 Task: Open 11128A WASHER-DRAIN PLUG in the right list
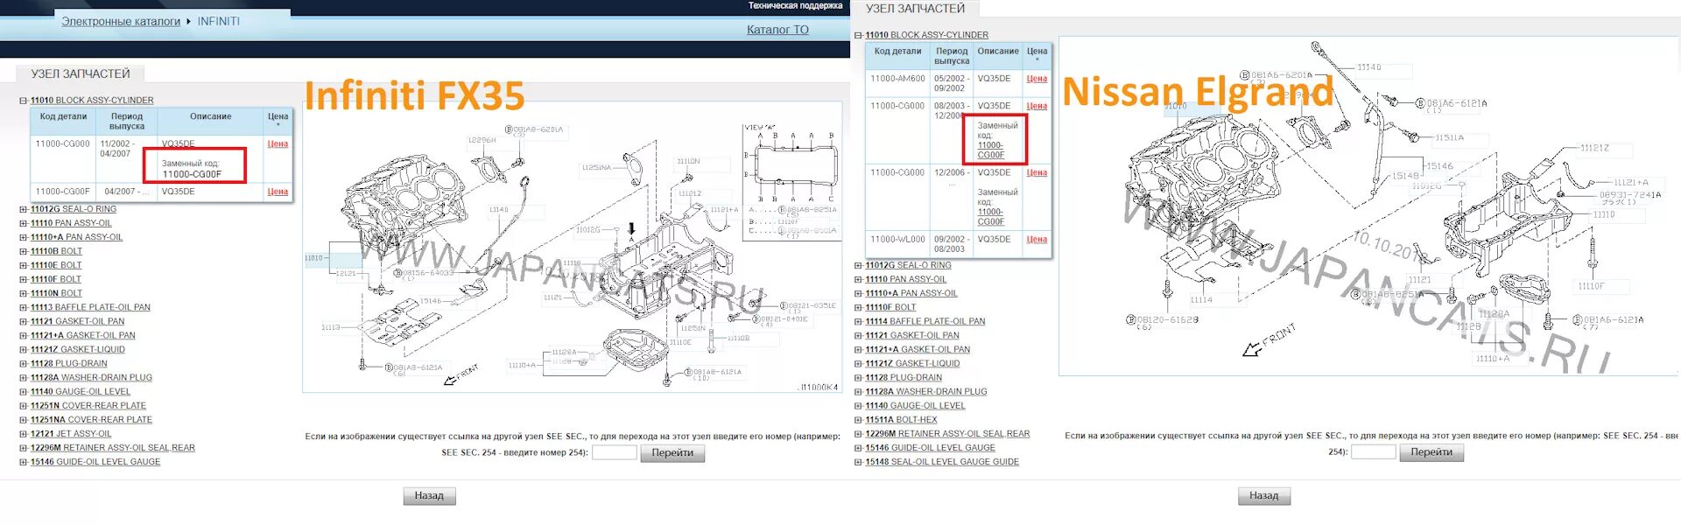926,391
